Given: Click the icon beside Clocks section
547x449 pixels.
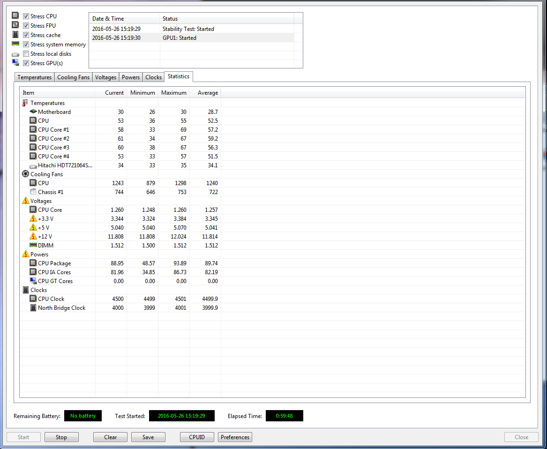Looking at the screenshot, I should (x=25, y=290).
